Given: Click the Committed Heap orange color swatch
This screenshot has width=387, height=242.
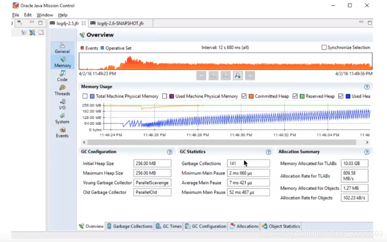Looking at the screenshot, I should coord(251,96).
